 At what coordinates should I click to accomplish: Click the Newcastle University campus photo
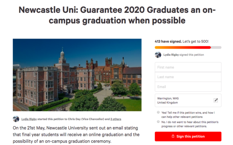(77, 75)
